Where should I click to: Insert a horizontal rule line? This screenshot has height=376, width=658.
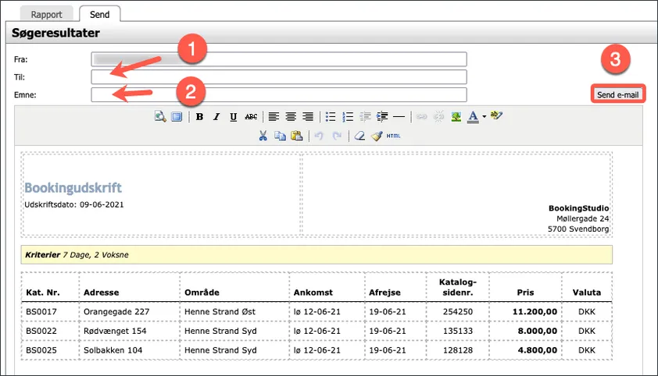[x=399, y=117]
